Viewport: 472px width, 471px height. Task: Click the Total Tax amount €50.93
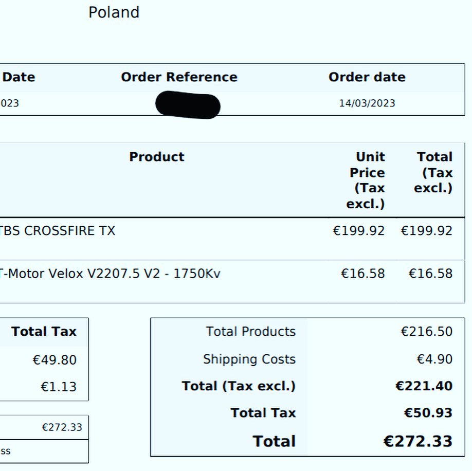click(428, 412)
